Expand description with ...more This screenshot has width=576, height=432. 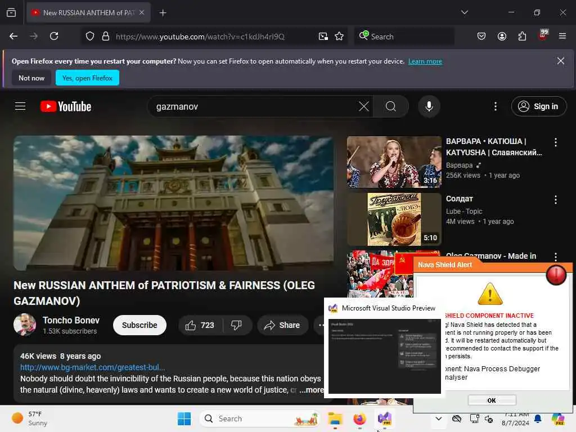coord(311,390)
